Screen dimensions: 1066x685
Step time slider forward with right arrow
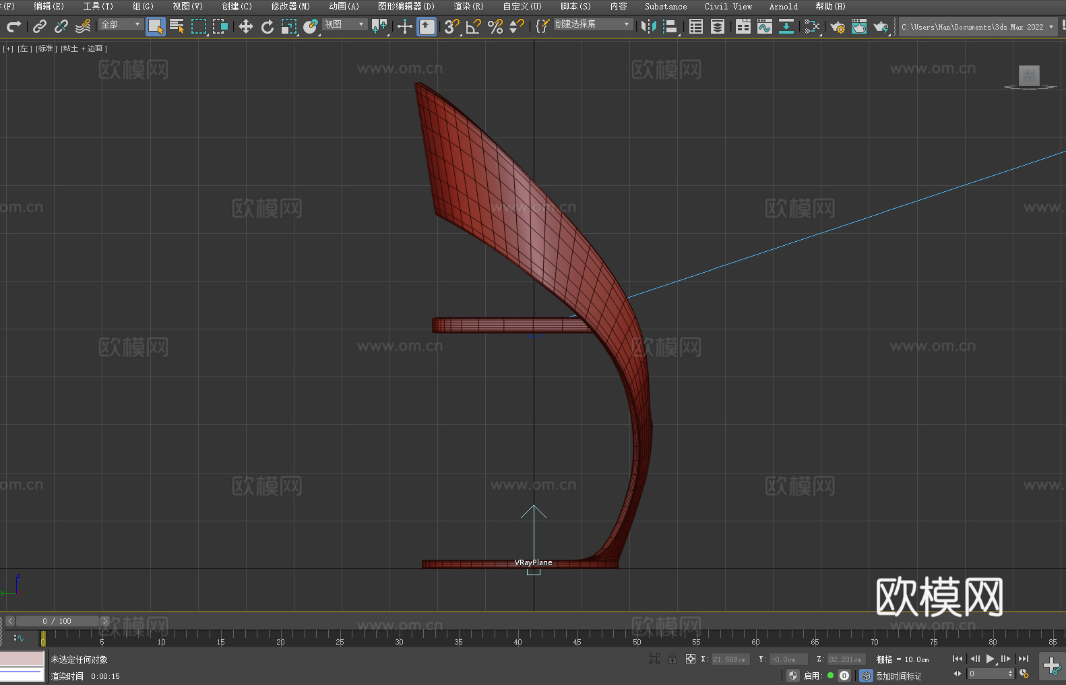point(104,621)
